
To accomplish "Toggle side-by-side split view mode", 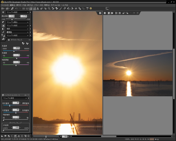I will (x=34, y=9).
